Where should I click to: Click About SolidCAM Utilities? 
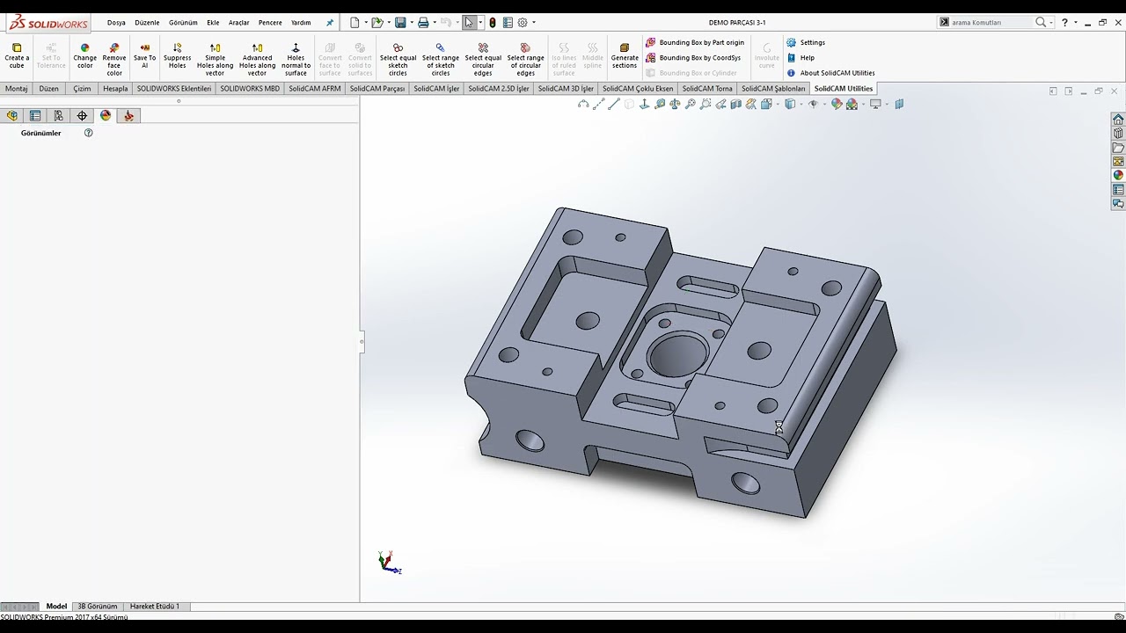tap(830, 73)
